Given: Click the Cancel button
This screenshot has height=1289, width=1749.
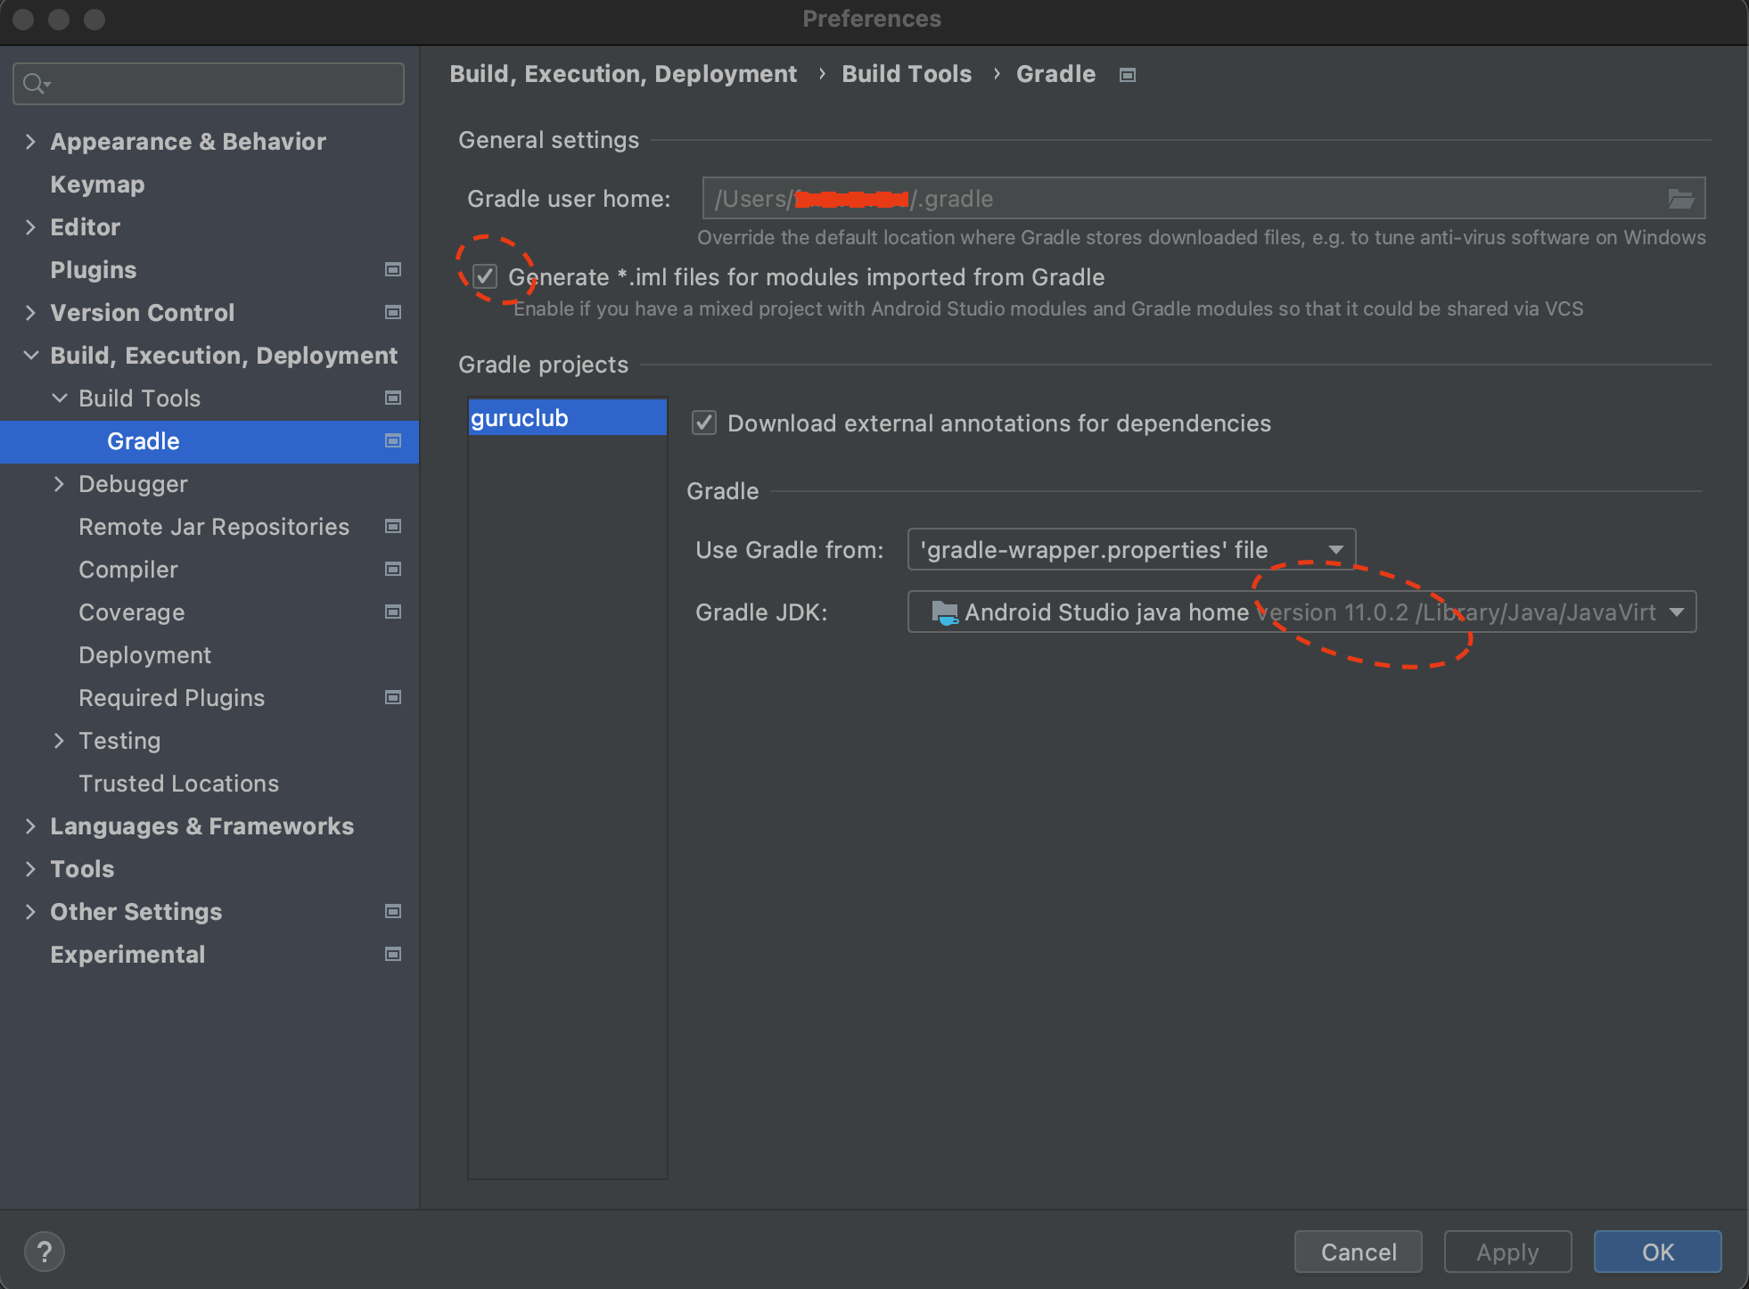Looking at the screenshot, I should [1357, 1252].
